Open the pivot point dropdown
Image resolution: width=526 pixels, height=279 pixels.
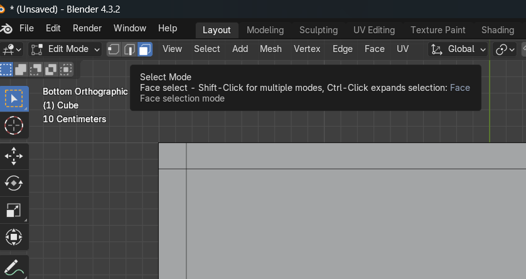coord(505,49)
